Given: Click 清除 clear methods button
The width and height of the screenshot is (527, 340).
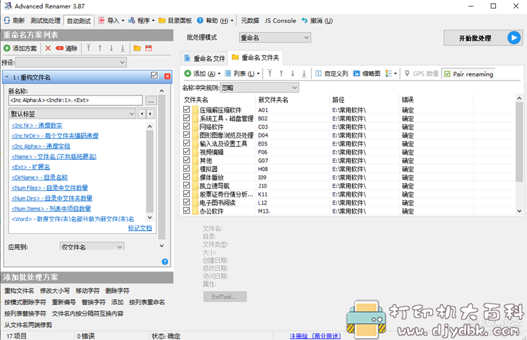Looking at the screenshot, I should (67, 48).
